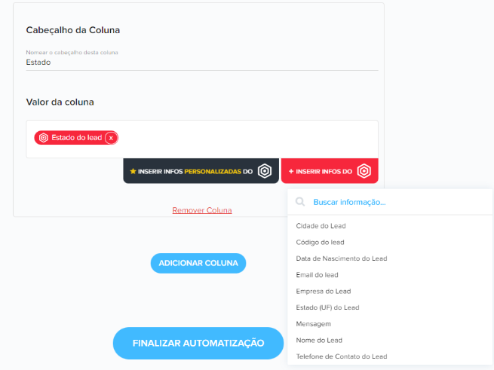Choose the Código do lead option
Viewport: 494px width, 370px height.
coord(320,243)
